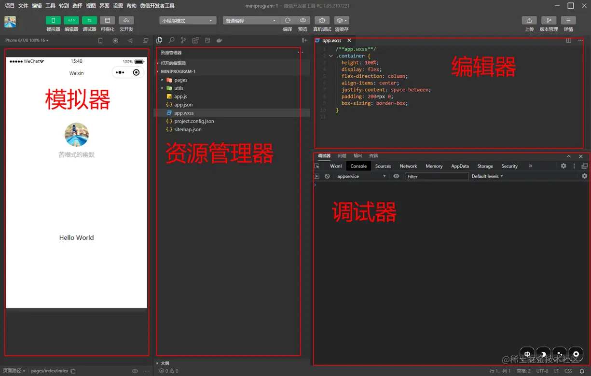Open the 工具 menu in menu bar
The width and height of the screenshot is (591, 376).
point(50,6)
